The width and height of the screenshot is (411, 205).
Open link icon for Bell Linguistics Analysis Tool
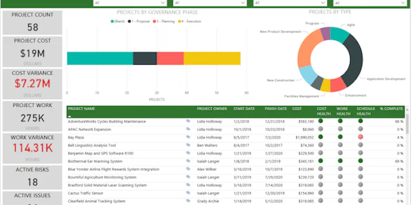pos(188,145)
